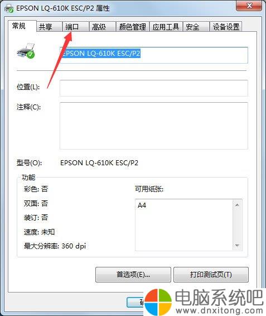
Task: Click the 打印测试页(T) button
Action: coord(211,275)
